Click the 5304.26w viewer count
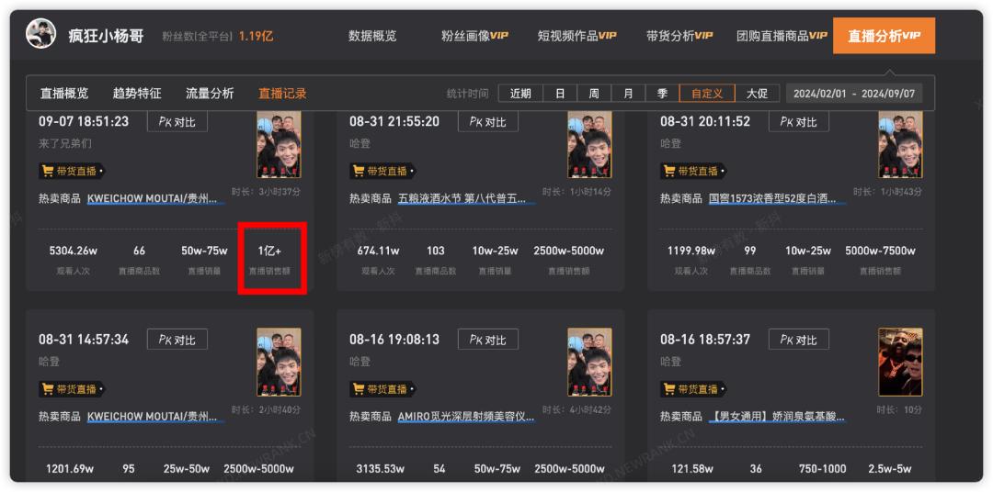Image resolution: width=993 pixels, height=492 pixels. coord(73,252)
